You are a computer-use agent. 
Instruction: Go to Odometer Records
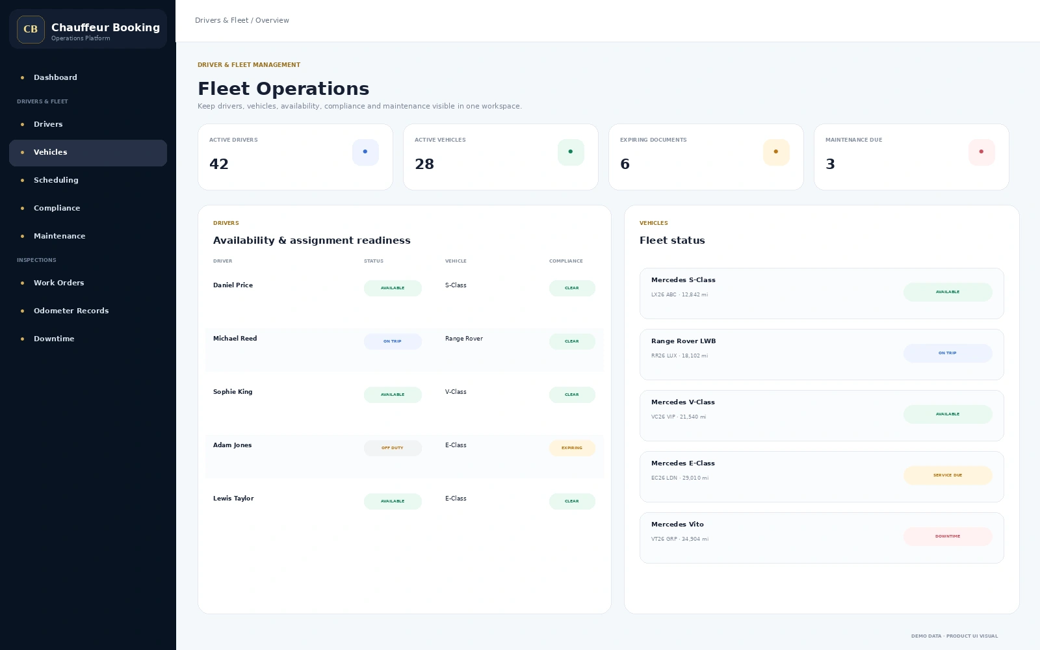88,311
